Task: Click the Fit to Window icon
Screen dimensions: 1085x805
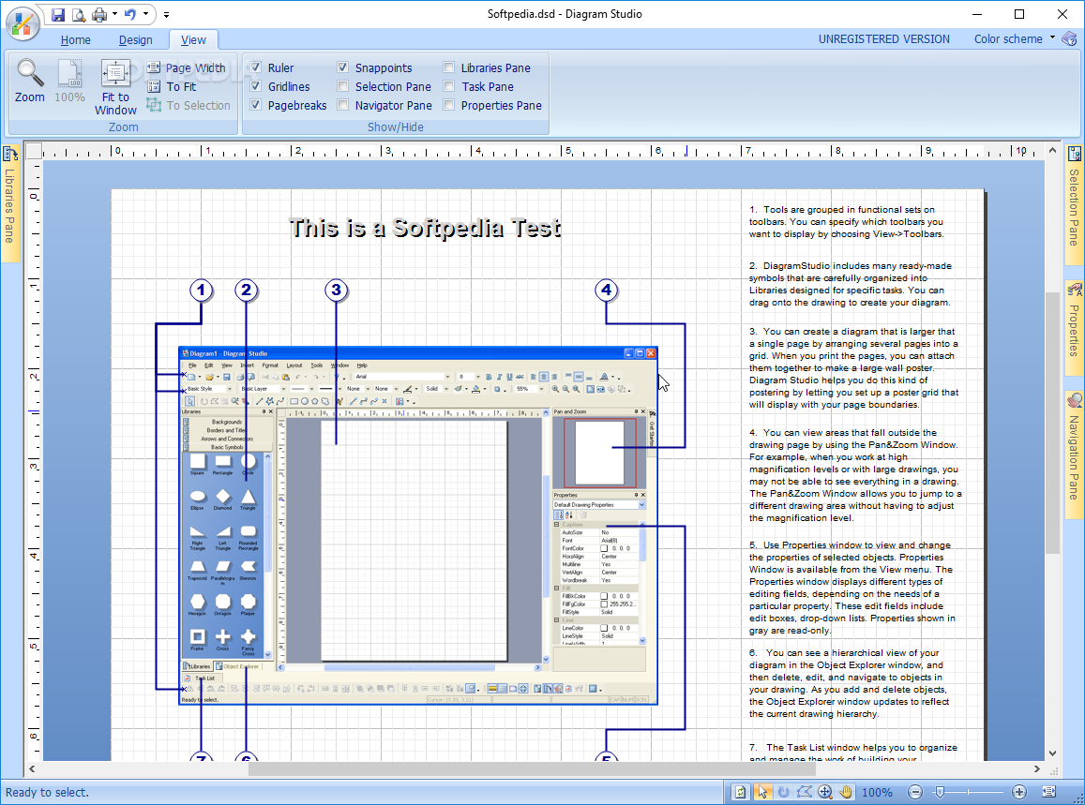Action: (x=114, y=73)
